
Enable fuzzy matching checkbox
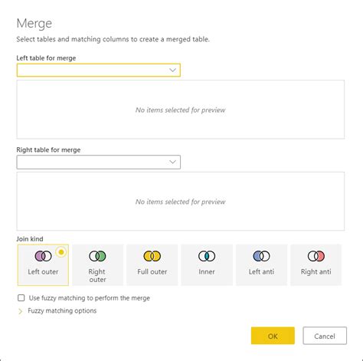[x=21, y=298]
